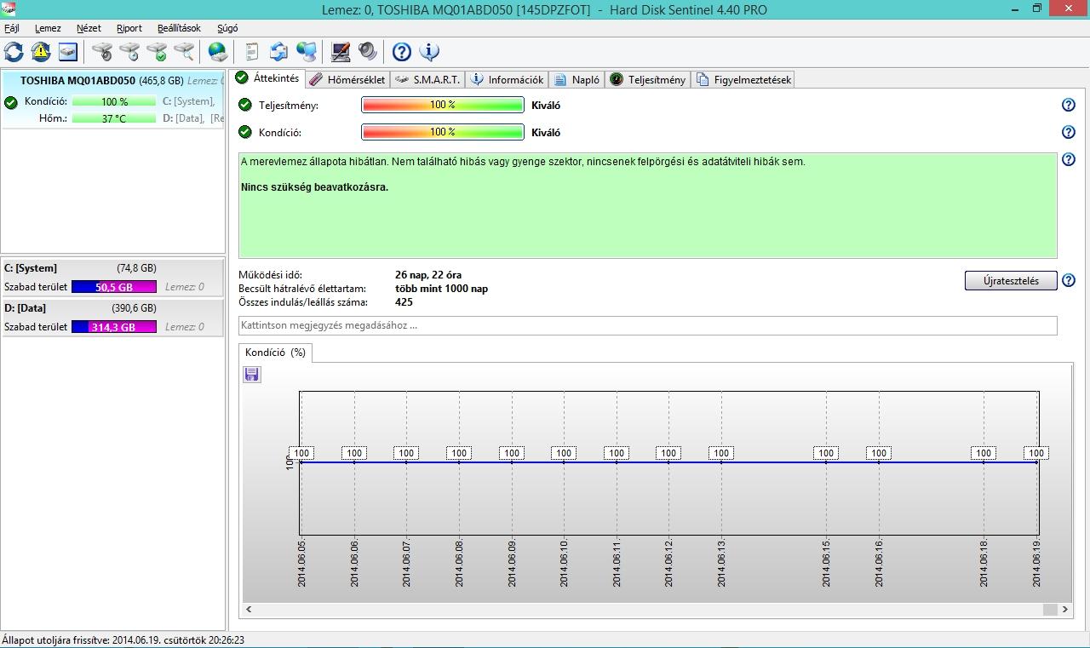Viewport: 1090px width, 648px height.
Task: Click the help icon beside Kondíció bar
Action: click(x=1069, y=132)
